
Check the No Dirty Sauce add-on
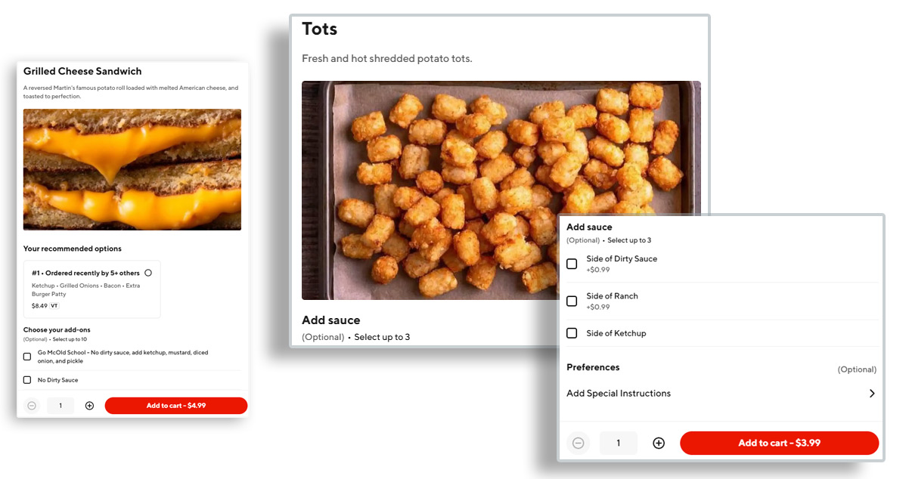click(27, 380)
